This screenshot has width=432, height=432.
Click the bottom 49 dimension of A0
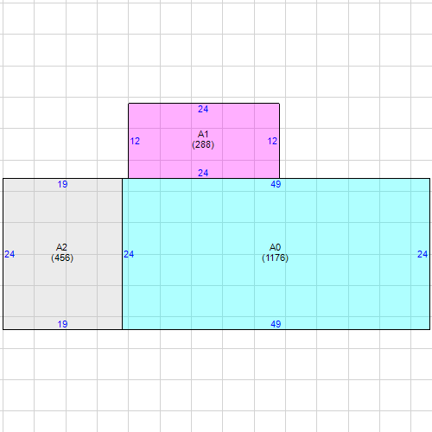pos(276,324)
